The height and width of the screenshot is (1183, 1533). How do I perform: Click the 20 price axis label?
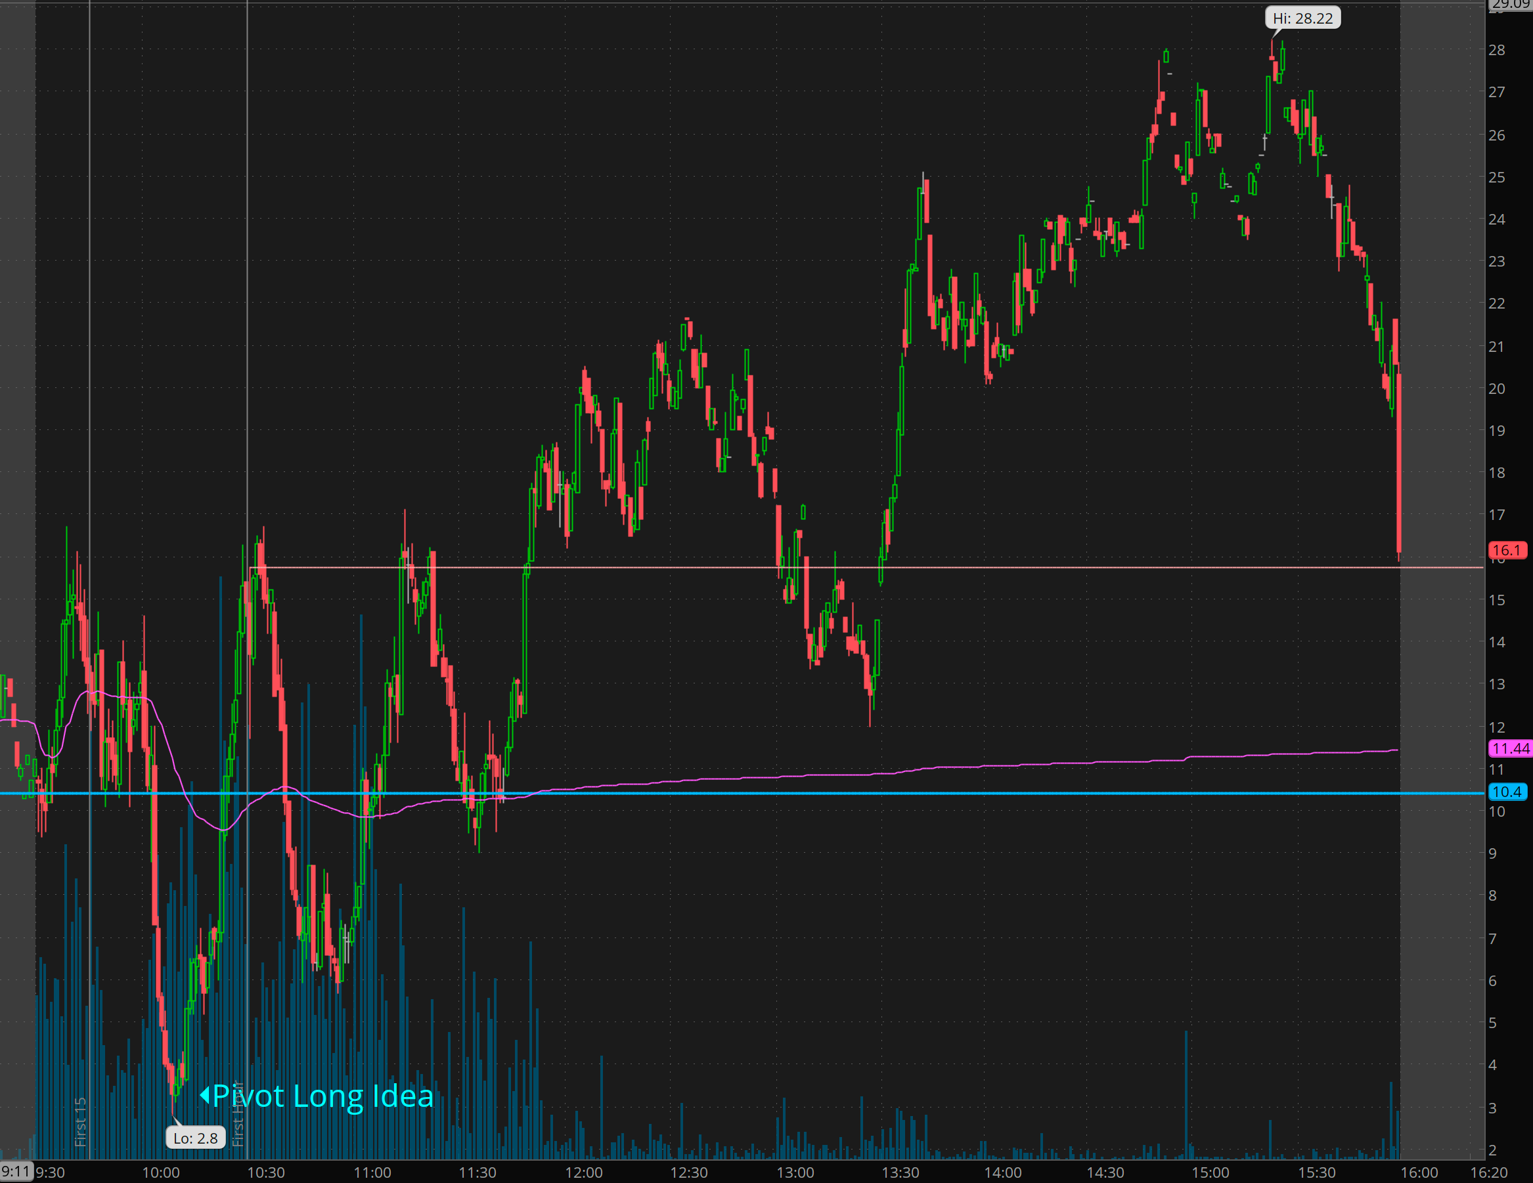[x=1496, y=388]
